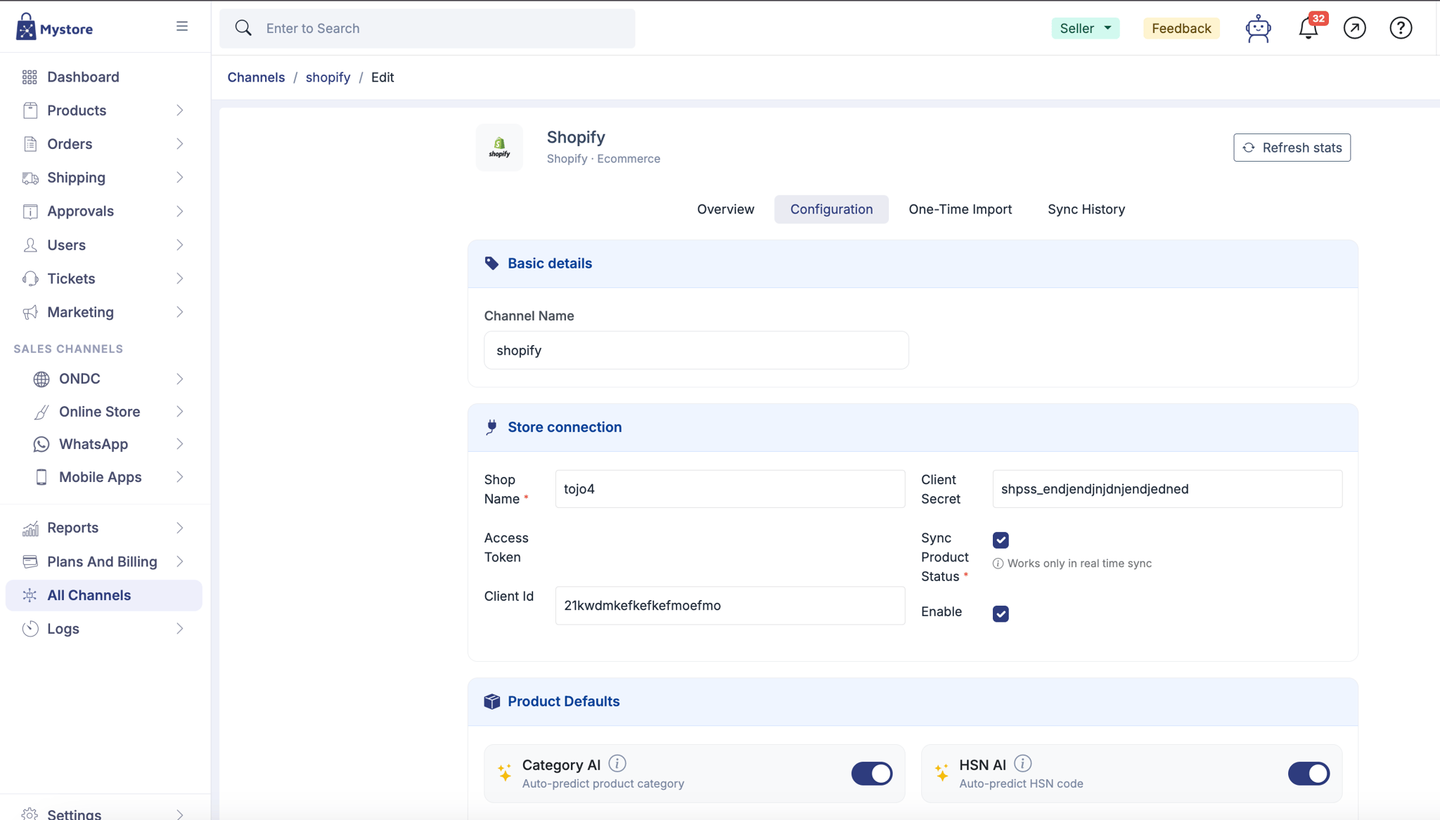Go to Channels breadcrumb link

[x=256, y=77]
